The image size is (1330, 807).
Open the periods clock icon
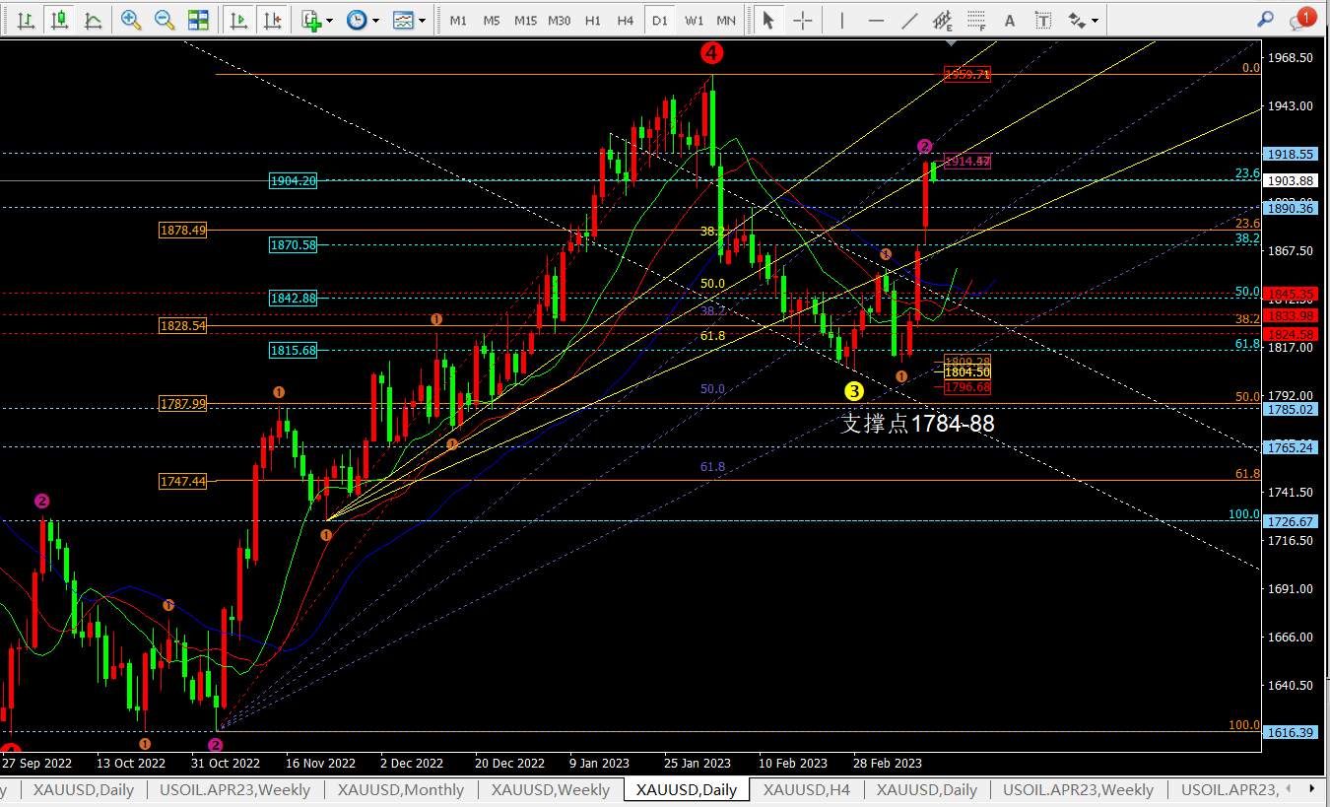[357, 20]
